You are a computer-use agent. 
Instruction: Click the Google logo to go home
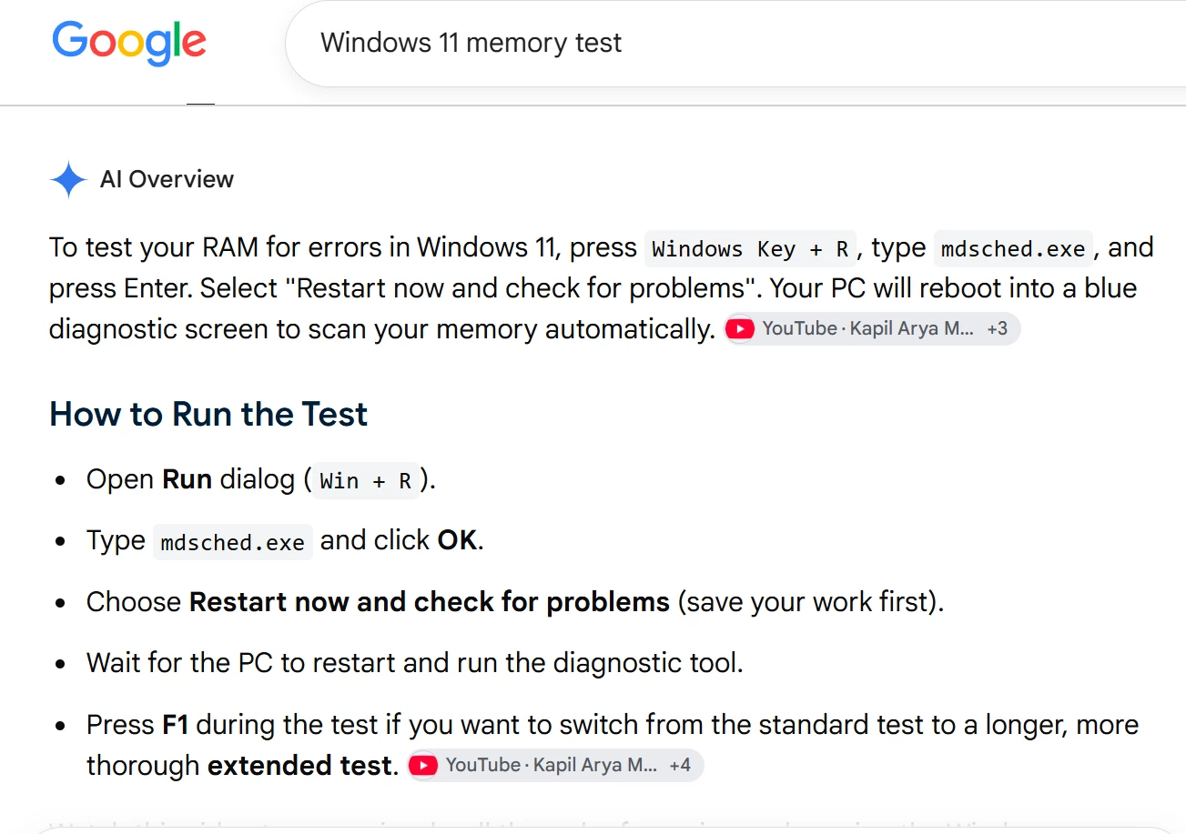[x=129, y=43]
